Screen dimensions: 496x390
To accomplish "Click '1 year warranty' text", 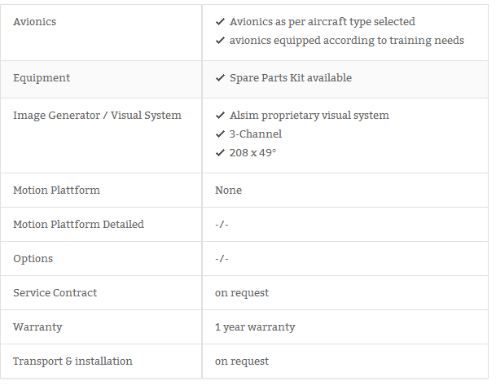I will (x=255, y=327).
